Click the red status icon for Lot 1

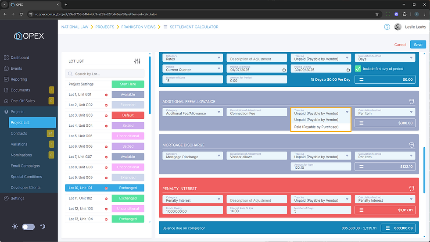[x=106, y=95]
